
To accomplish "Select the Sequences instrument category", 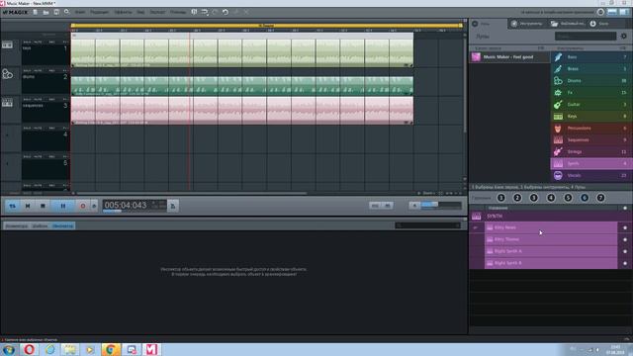I will point(591,140).
